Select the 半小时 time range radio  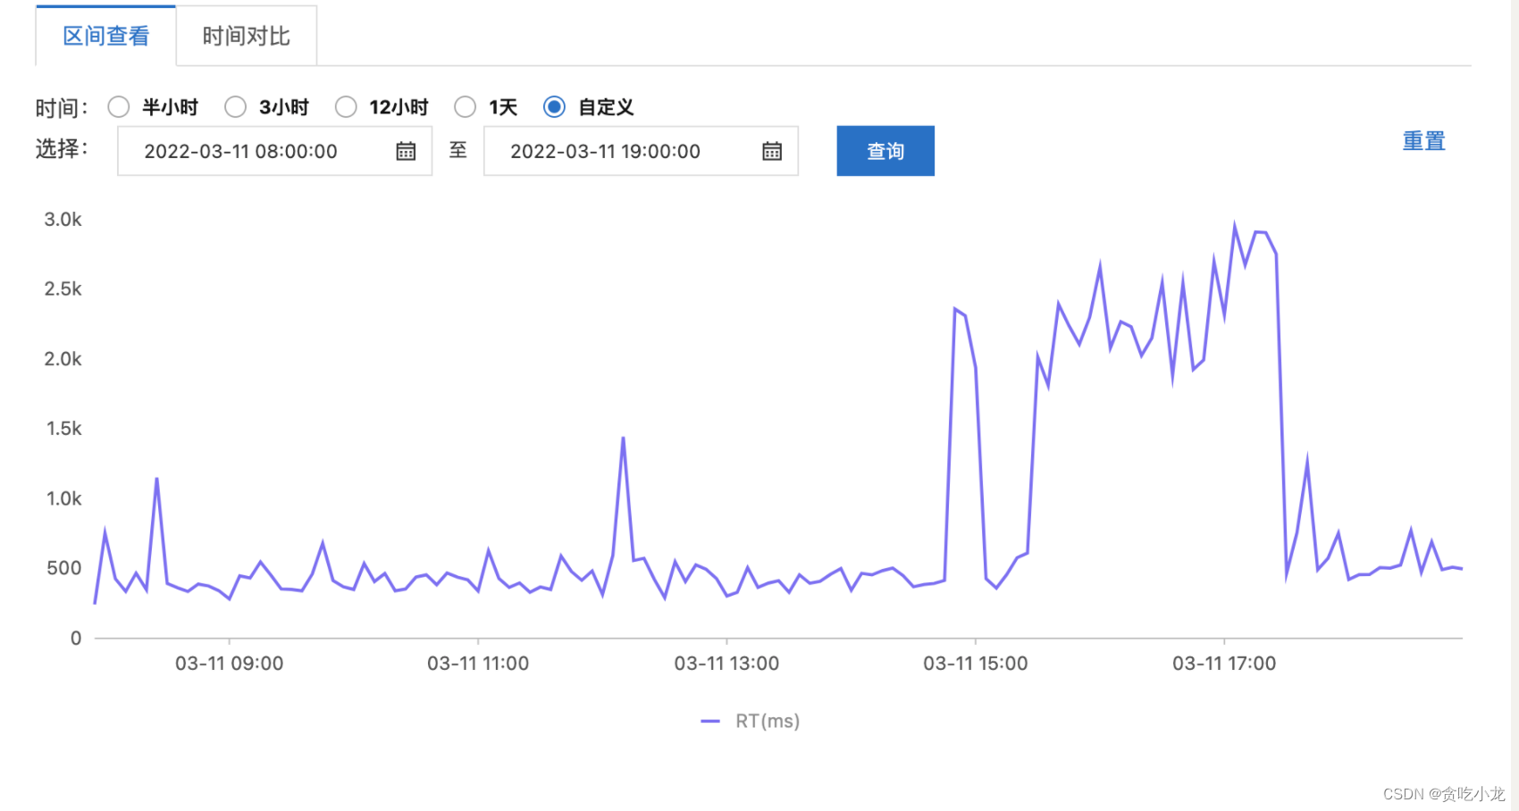coord(119,107)
